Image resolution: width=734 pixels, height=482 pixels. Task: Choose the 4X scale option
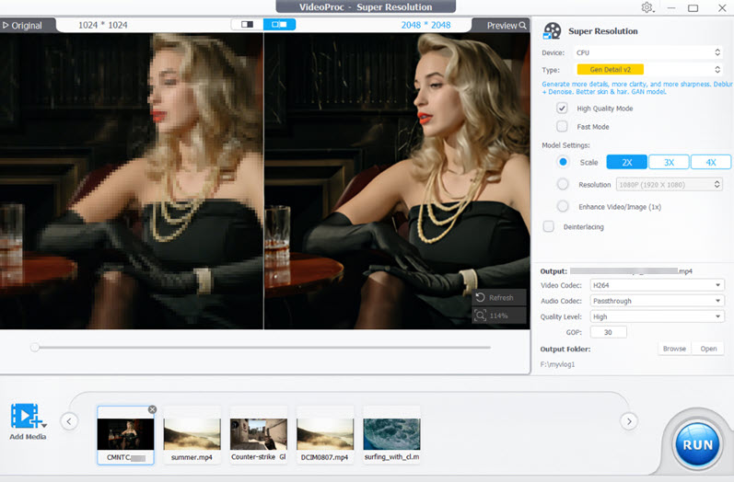(x=710, y=162)
